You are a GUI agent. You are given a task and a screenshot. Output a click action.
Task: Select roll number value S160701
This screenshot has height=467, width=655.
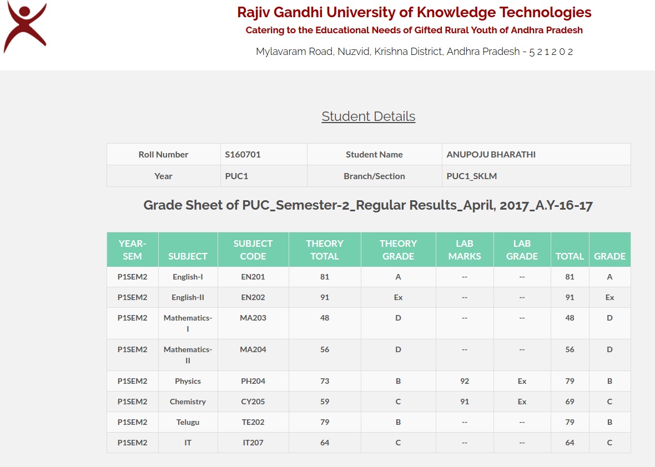[243, 154]
